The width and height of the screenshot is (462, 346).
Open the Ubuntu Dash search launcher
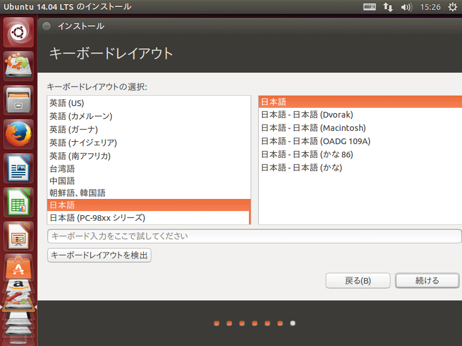click(x=18, y=32)
